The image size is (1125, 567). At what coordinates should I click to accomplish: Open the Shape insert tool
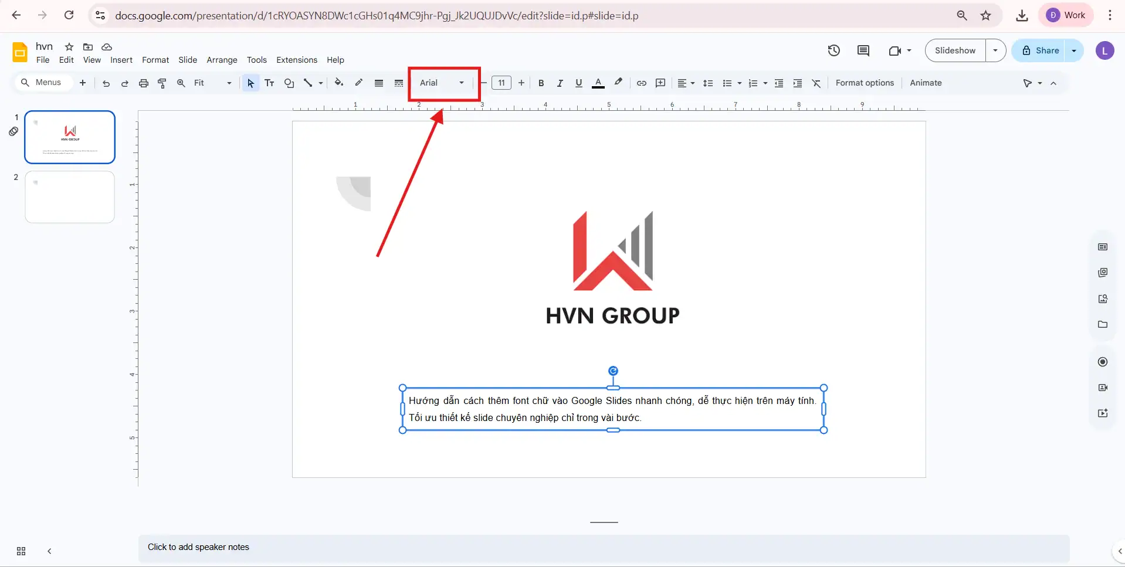289,83
